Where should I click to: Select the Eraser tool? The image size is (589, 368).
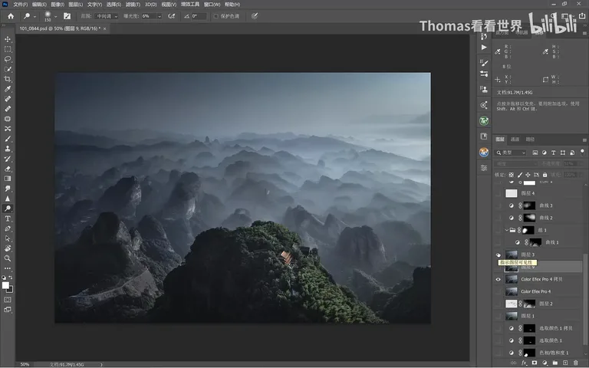click(8, 169)
